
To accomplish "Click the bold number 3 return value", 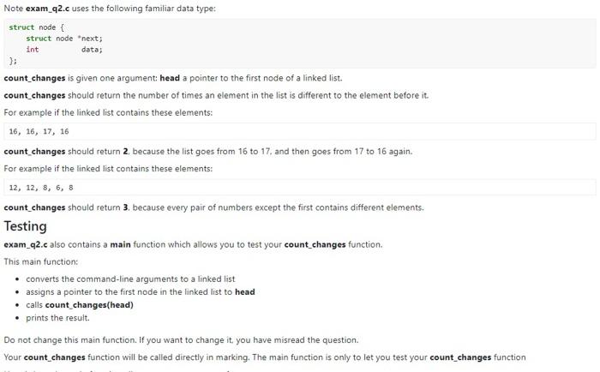I will (x=125, y=207).
